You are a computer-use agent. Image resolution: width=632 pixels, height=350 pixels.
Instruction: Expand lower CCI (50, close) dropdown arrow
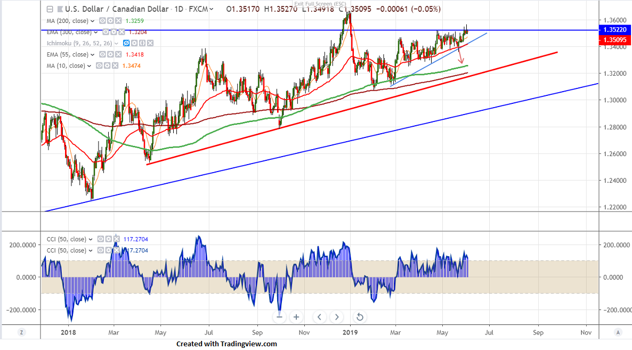click(91, 250)
